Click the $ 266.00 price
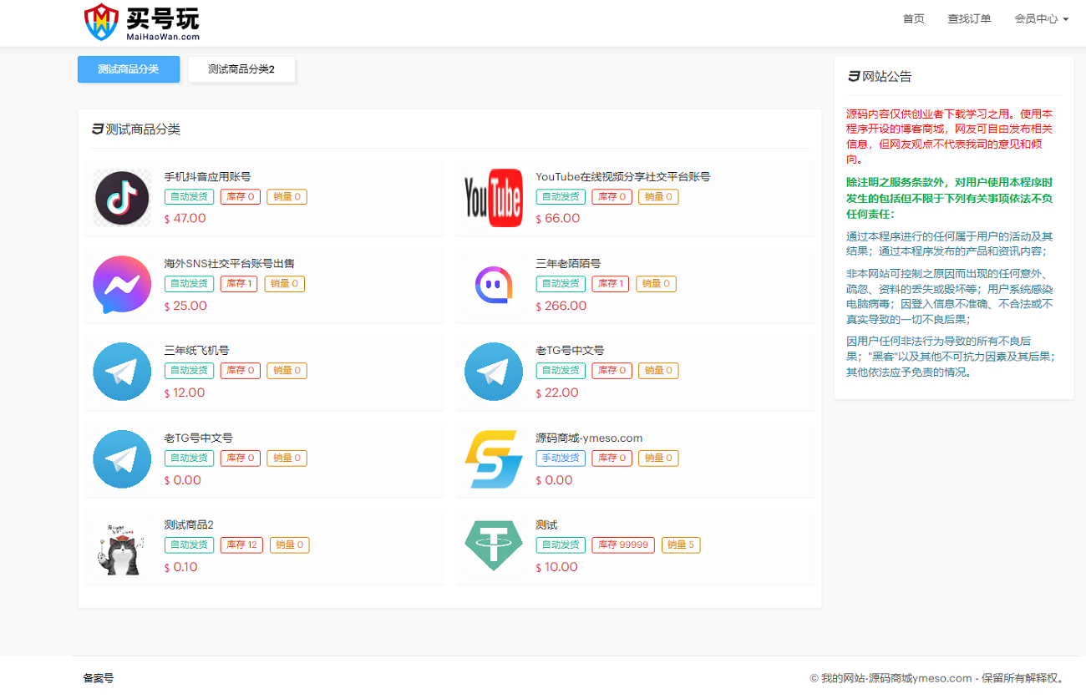The width and height of the screenshot is (1086, 699). pos(561,306)
